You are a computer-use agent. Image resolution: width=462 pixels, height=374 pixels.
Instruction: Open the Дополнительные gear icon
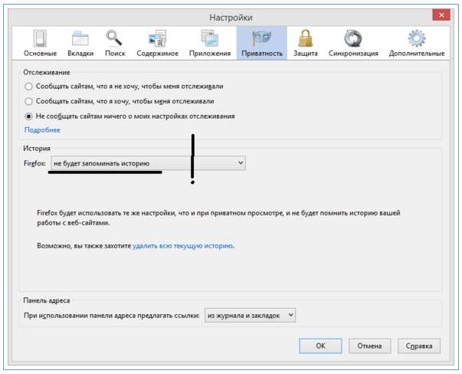(416, 38)
